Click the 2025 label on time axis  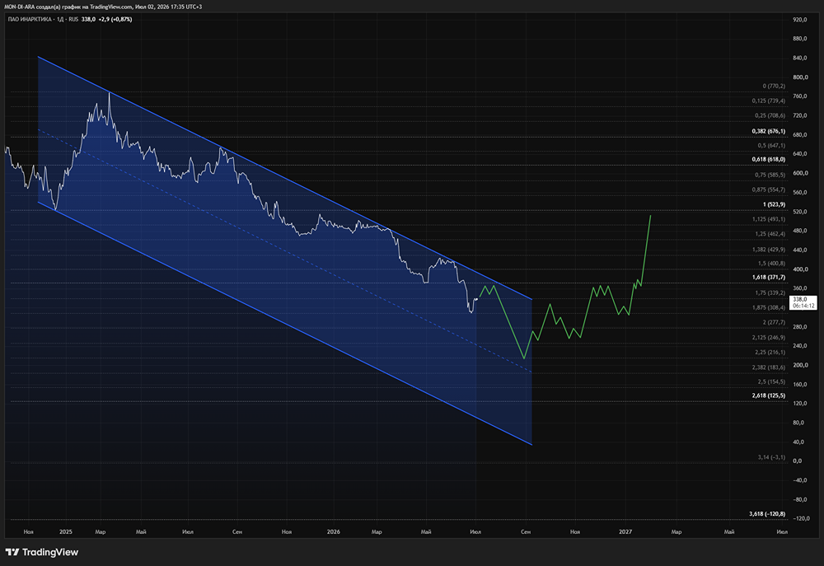(66, 532)
